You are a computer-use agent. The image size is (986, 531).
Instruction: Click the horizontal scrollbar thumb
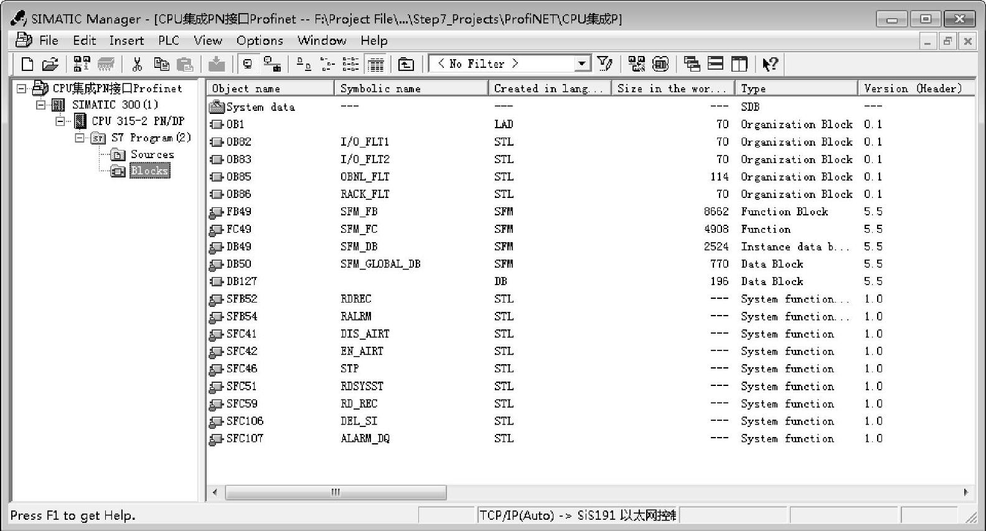pyautogui.click(x=336, y=492)
